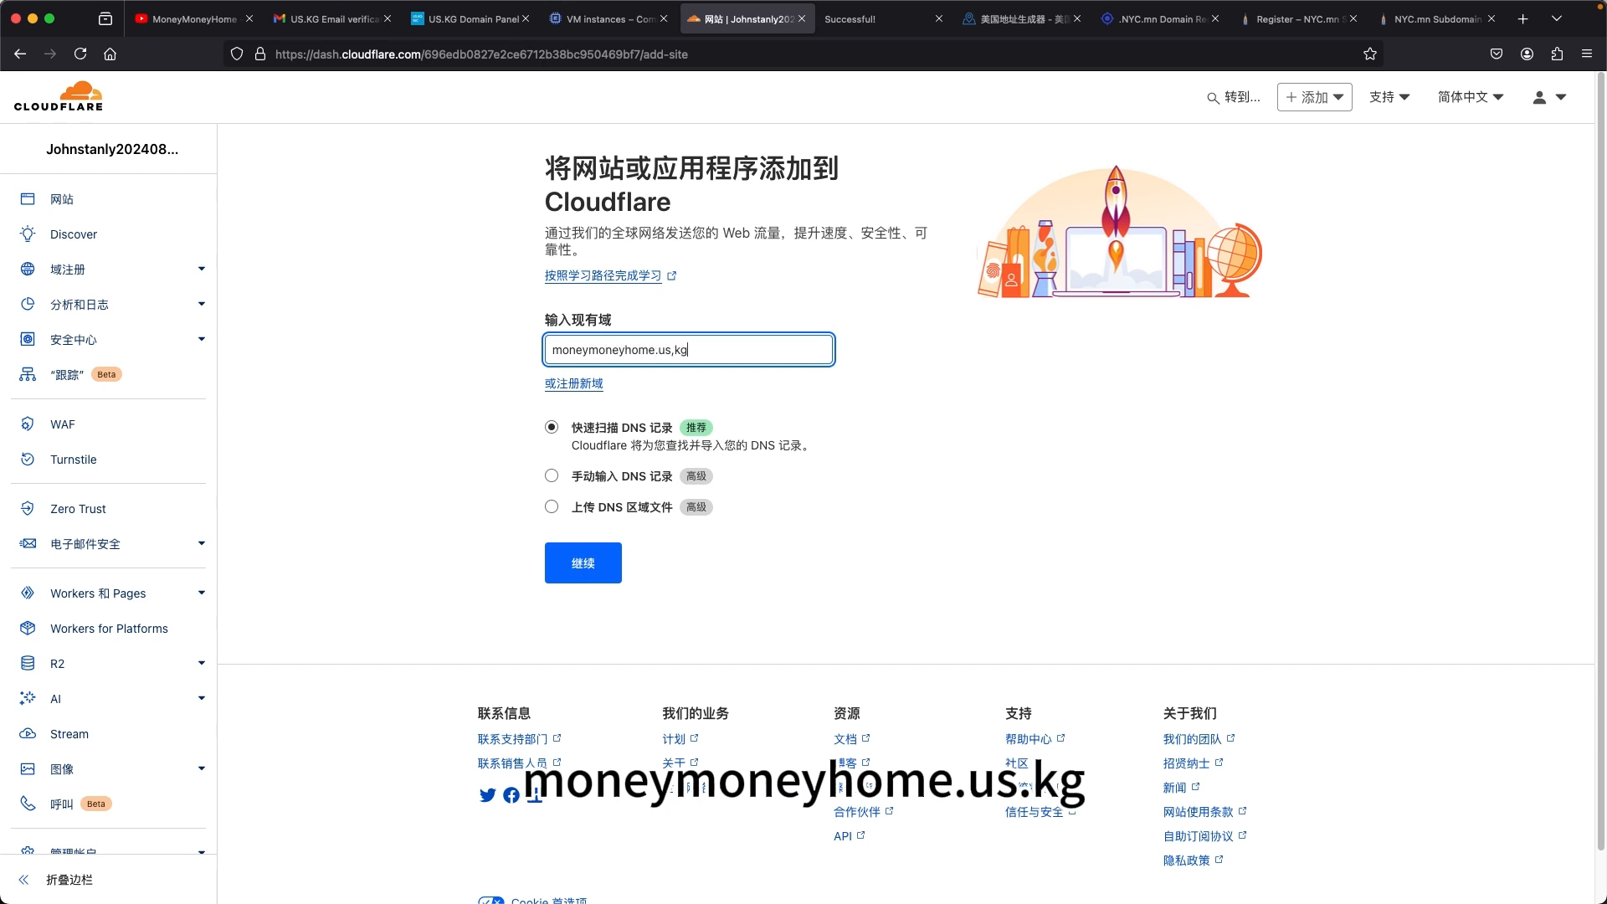This screenshot has height=904, width=1607.
Task: Switch to the MoneyMoneyHome browser tab
Action: tap(193, 18)
